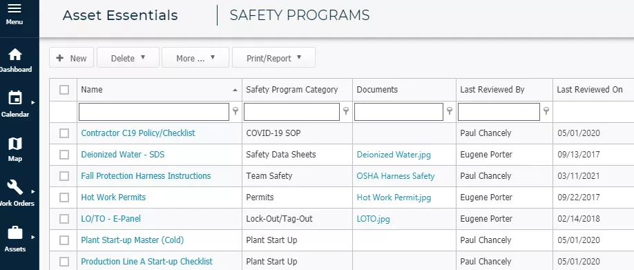The height and width of the screenshot is (270, 634).
Task: Click the Lock-Out/Tag-Out category cell
Action: [x=280, y=219]
